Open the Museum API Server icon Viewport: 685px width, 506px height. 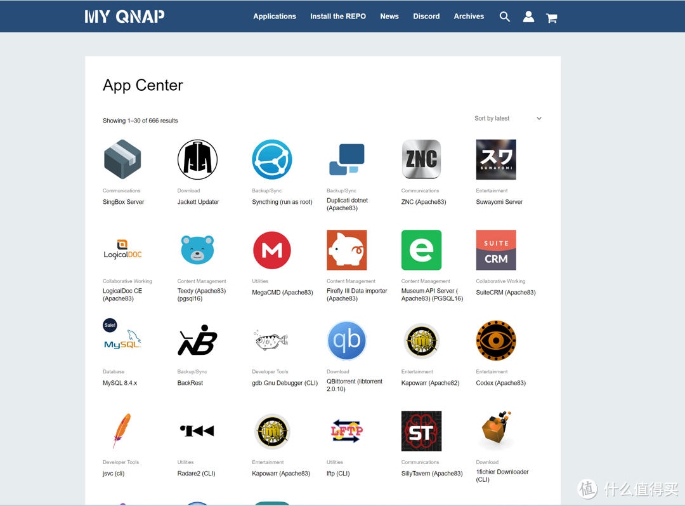[x=422, y=250]
